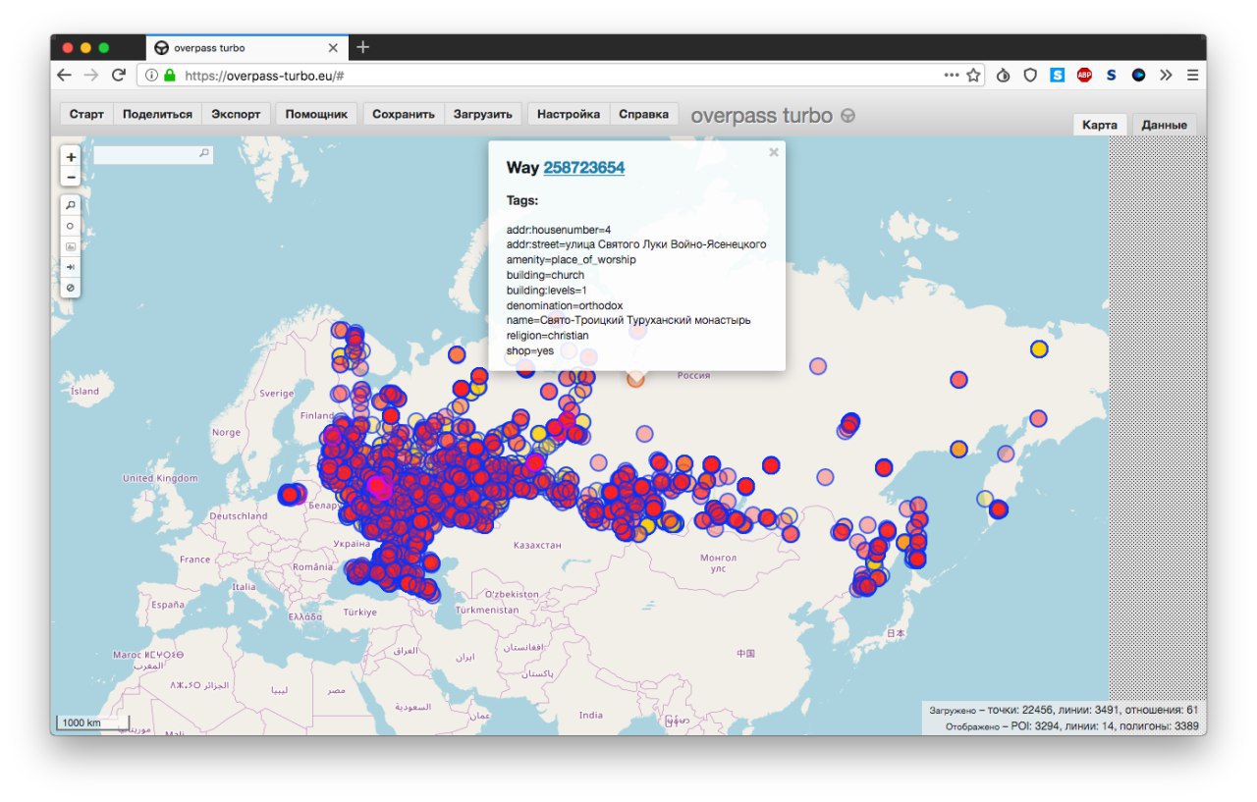The width and height of the screenshot is (1257, 802).
Task: Click the flame-shaped extension icon
Action: tap(1003, 75)
